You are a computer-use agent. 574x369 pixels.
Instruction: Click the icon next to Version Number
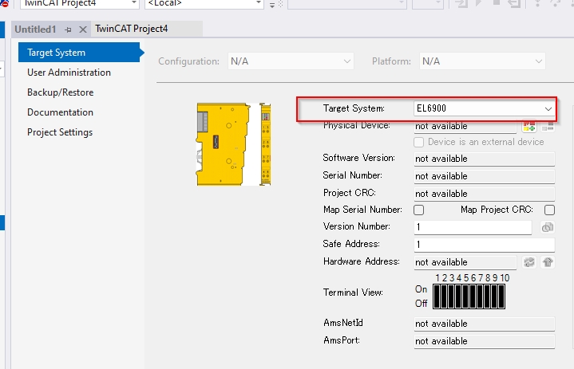tap(548, 228)
